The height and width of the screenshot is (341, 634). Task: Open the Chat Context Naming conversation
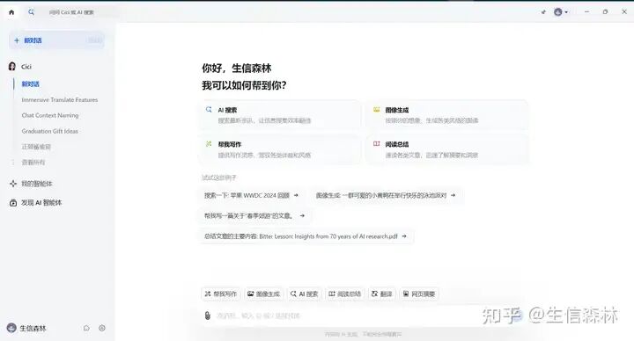tap(49, 115)
